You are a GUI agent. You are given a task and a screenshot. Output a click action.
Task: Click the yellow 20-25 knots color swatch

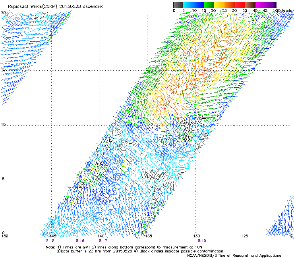(219, 5)
